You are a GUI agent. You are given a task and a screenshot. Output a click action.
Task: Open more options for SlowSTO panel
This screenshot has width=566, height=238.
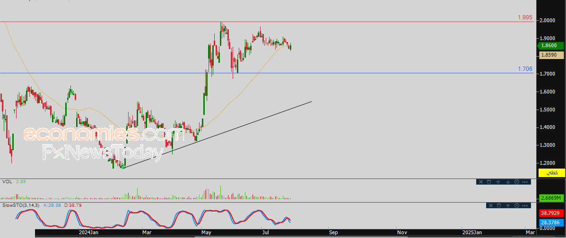click(x=525, y=205)
